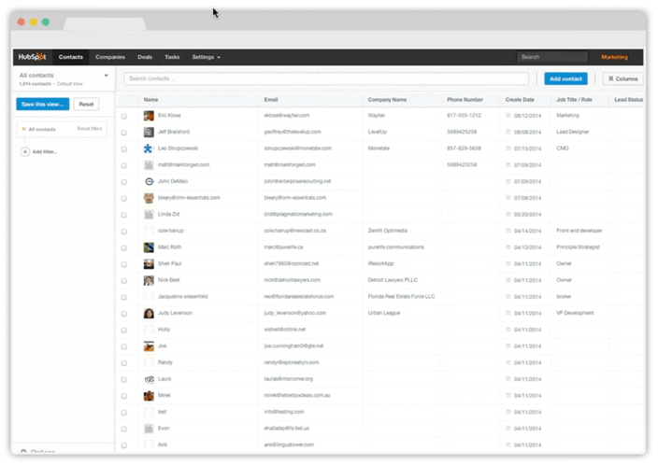The image size is (658, 465).
Task: Click the Add contact button
Action: click(x=565, y=78)
